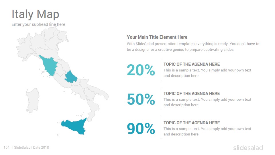Viewport: 275px width, 155px height.
Task: Click the Your Main Title Element Here heading
Action: click(157, 37)
